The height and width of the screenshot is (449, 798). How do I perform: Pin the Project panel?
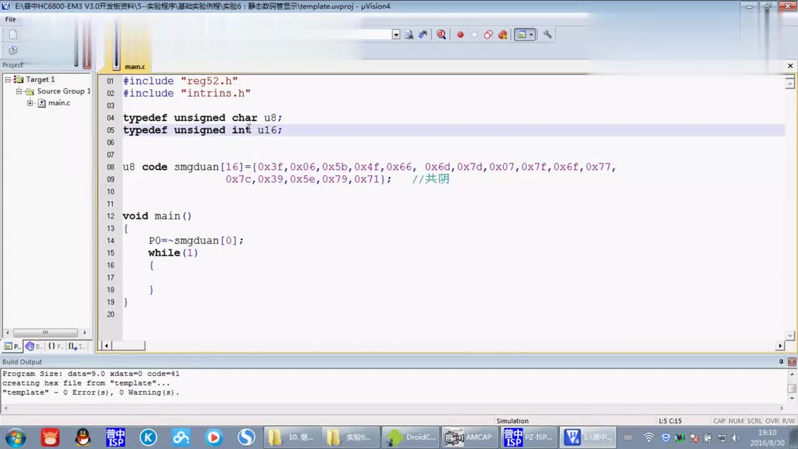pos(77,65)
